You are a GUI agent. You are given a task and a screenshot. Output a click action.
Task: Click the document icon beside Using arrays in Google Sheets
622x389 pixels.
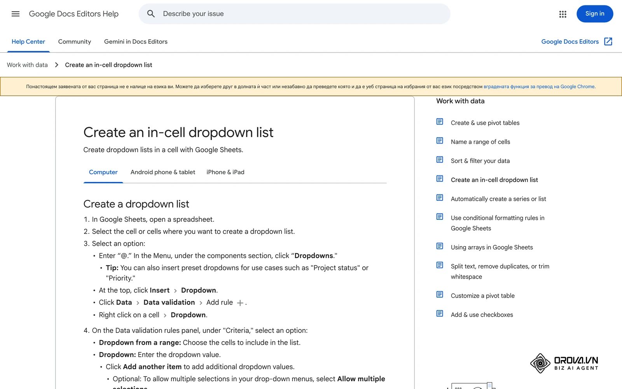coord(440,246)
